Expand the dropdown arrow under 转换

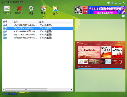pyautogui.click(x=43, y=16)
